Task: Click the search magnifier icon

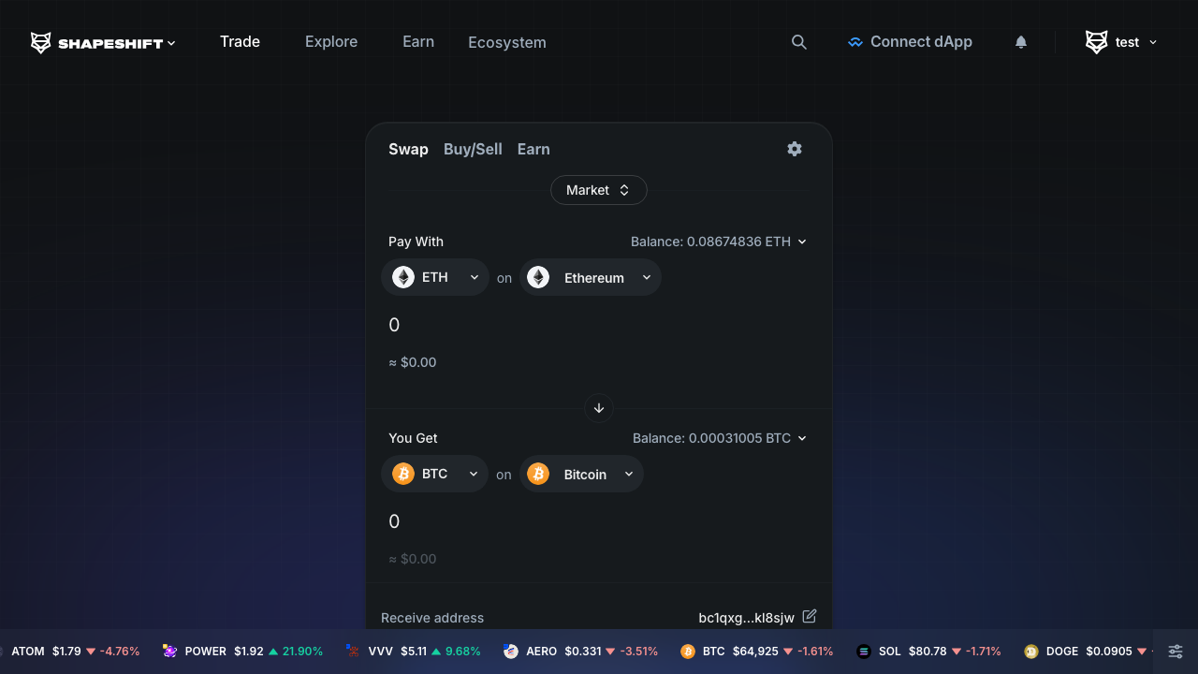Action: pyautogui.click(x=798, y=42)
